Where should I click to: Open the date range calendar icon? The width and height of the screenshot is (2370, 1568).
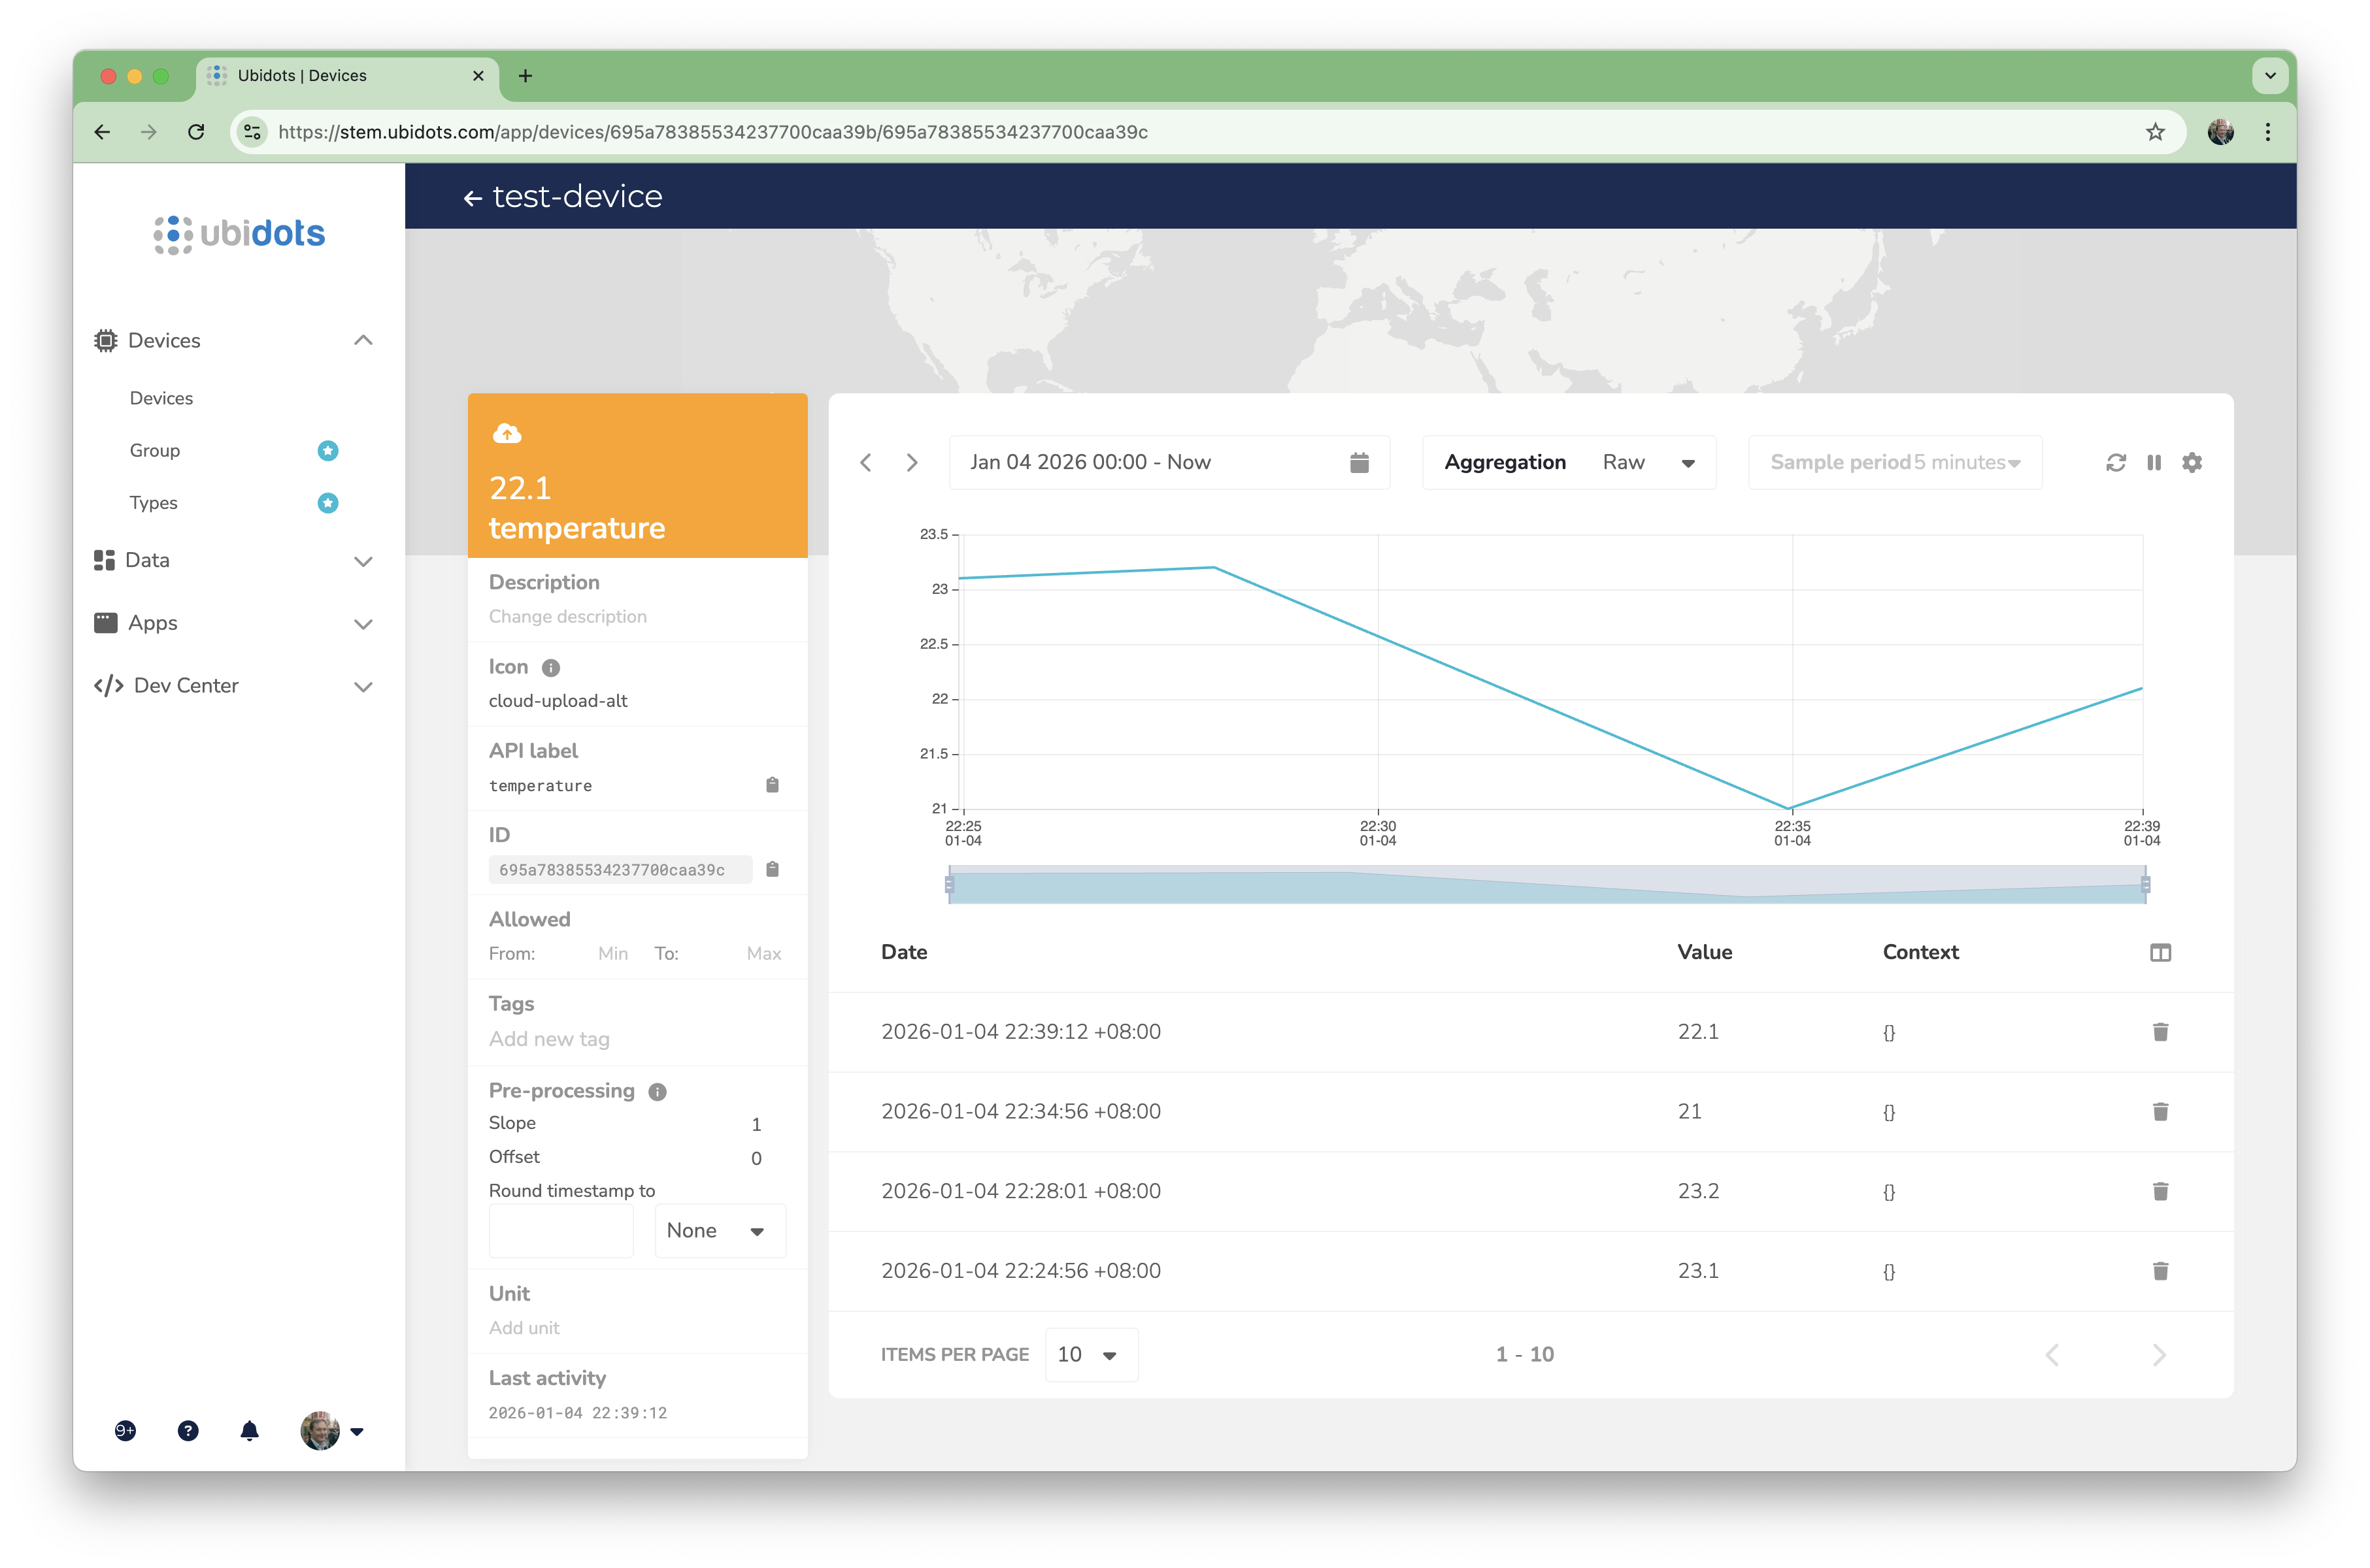coord(1359,462)
